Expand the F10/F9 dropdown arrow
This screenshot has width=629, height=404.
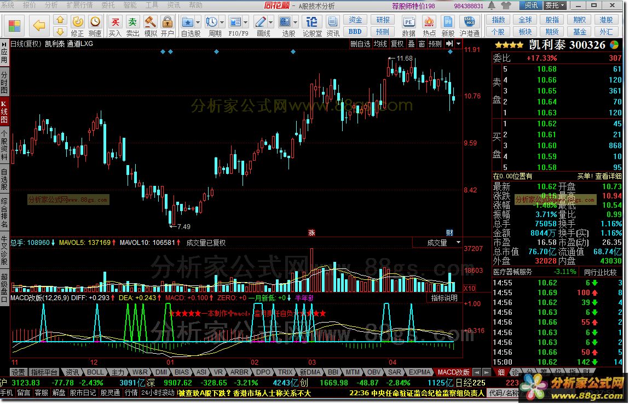tap(245, 22)
